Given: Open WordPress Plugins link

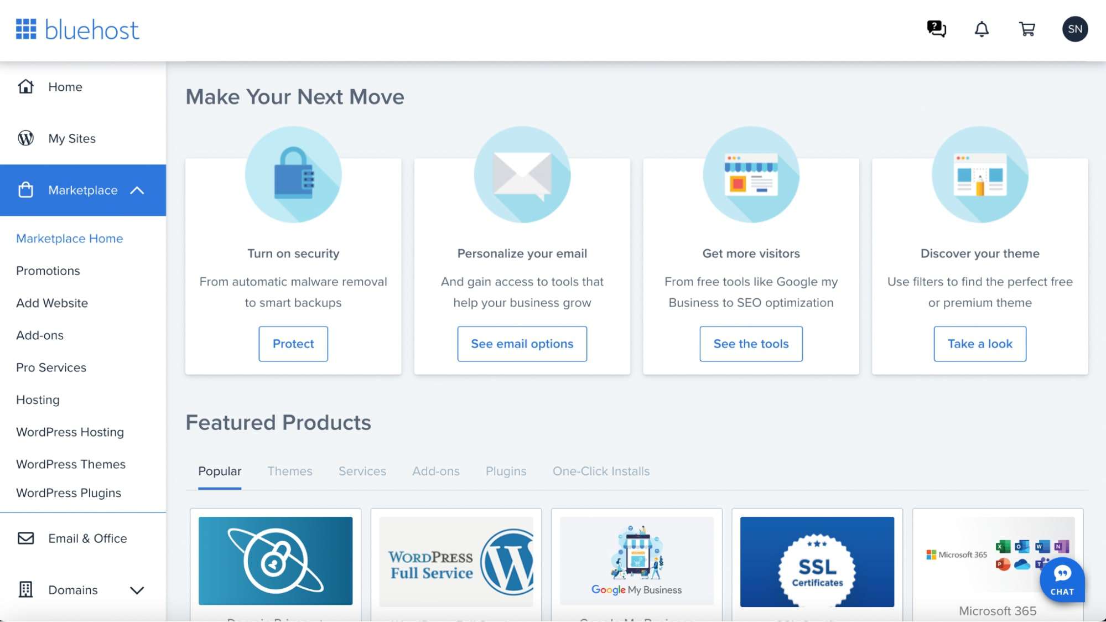Looking at the screenshot, I should coord(69,493).
